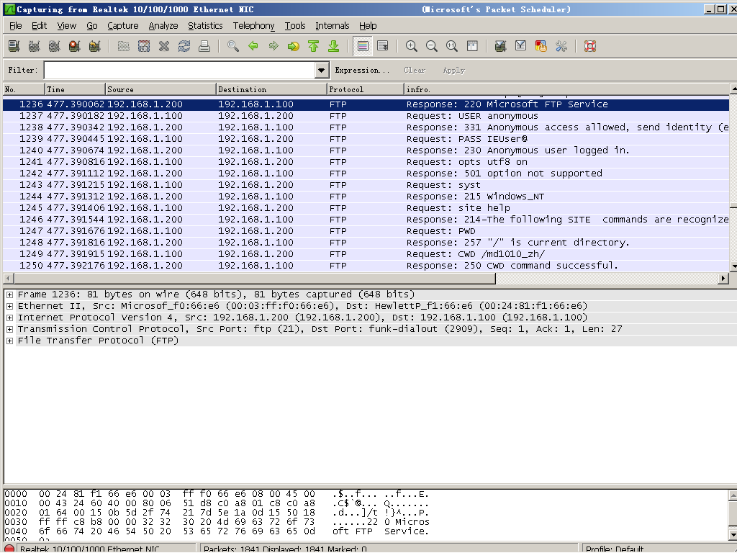Sort by the Protocol column header
This screenshot has width=737, height=553.
point(365,89)
